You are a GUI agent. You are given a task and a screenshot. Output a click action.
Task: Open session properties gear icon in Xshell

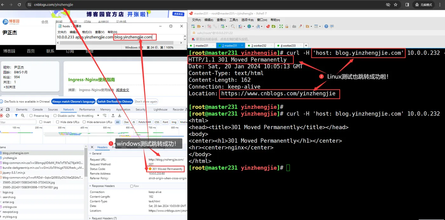click(x=222, y=26)
